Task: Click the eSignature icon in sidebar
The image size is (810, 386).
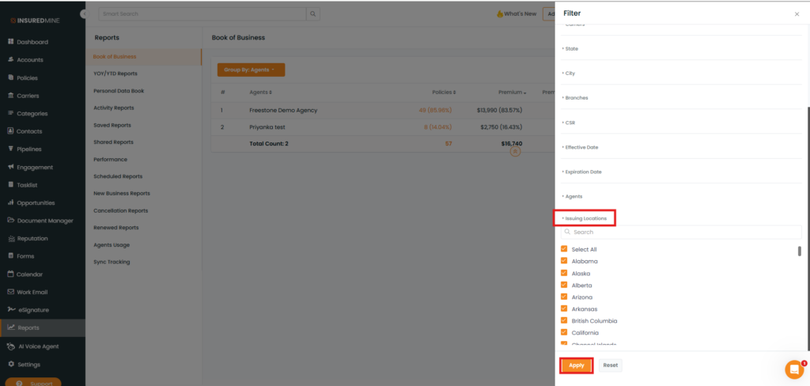Action: (x=10, y=309)
